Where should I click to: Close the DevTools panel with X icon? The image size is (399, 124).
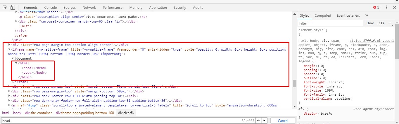pyautogui.click(x=394, y=7)
